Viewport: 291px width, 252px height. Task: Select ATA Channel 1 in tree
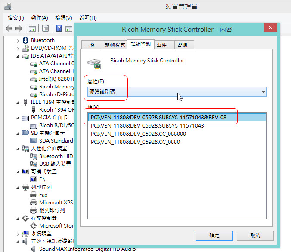coord(56,71)
